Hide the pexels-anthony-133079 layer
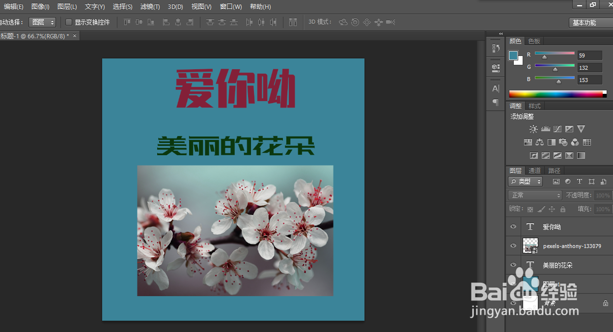This screenshot has width=613, height=332. click(x=513, y=246)
